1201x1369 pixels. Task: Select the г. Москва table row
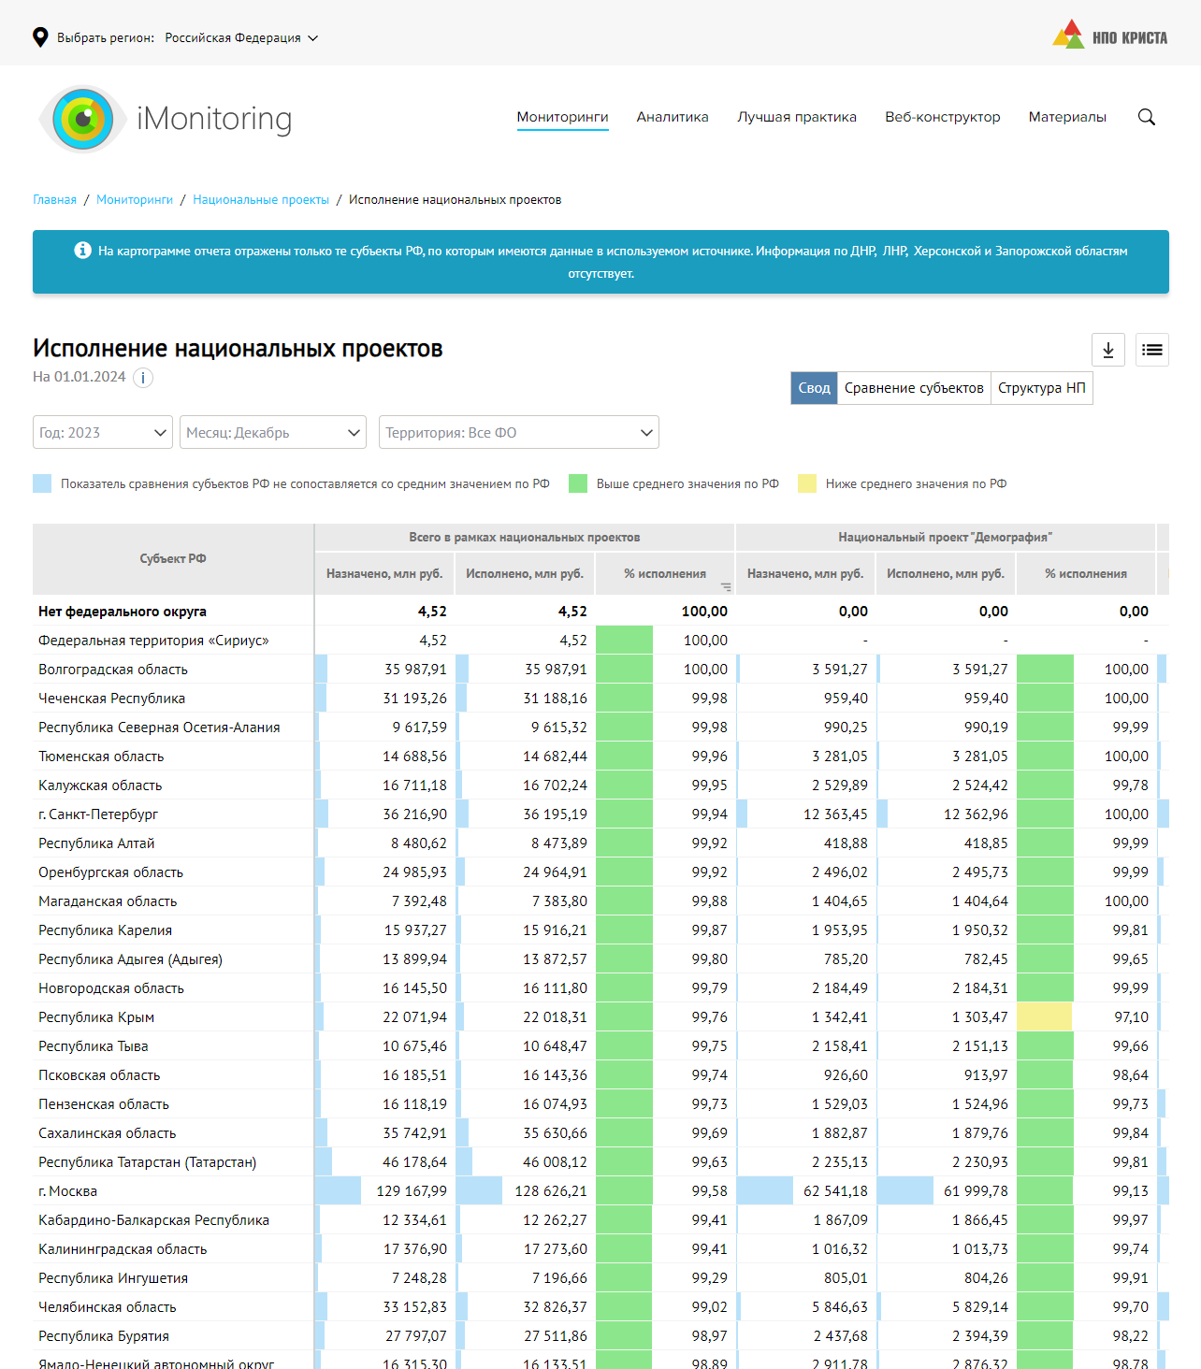point(67,1191)
